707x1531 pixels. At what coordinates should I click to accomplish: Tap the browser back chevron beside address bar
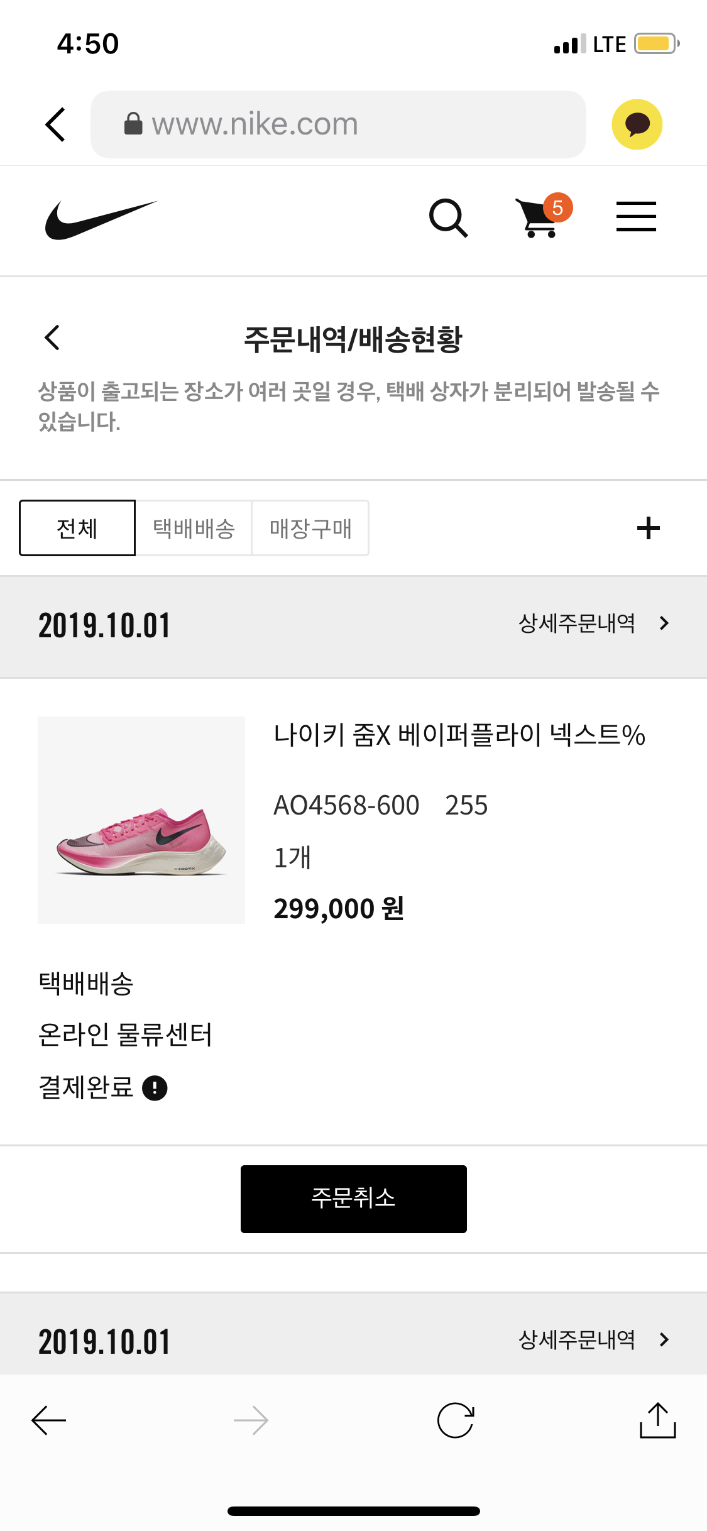coord(55,124)
